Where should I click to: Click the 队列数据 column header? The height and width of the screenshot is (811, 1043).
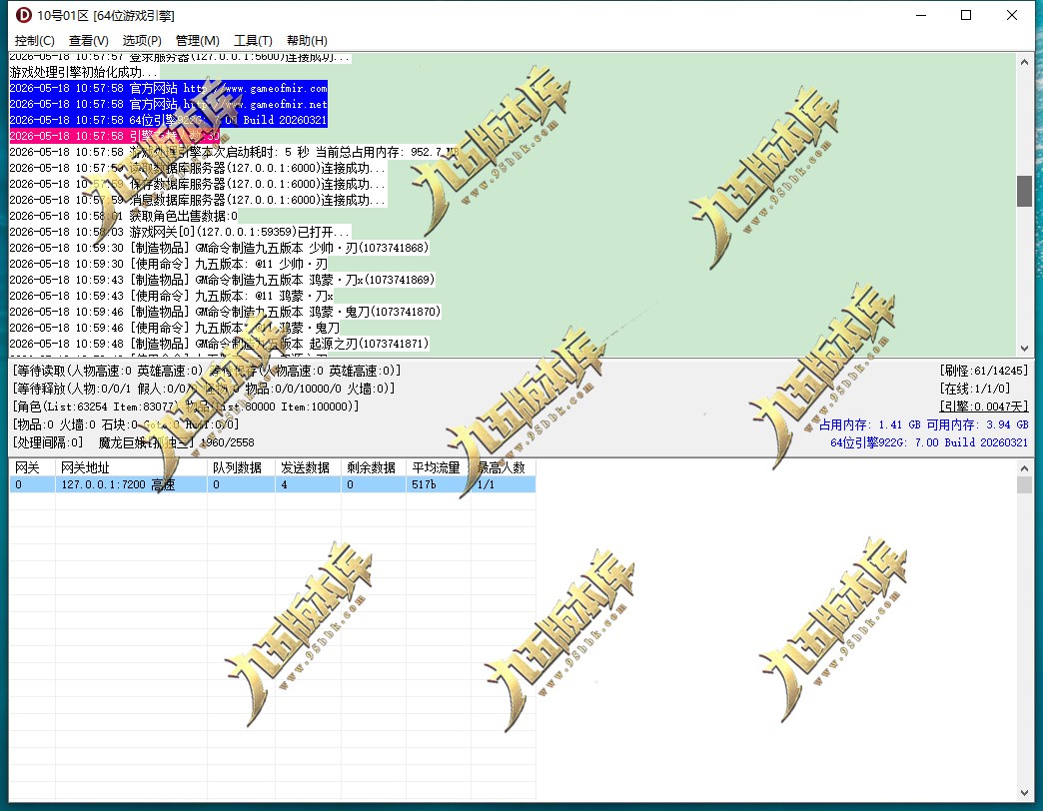241,468
